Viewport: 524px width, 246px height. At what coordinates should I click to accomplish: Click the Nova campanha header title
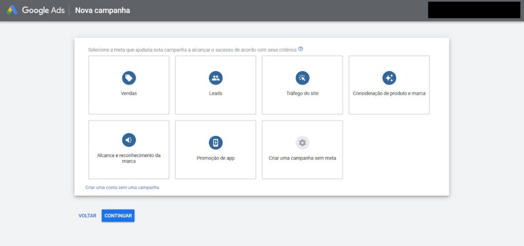click(102, 10)
